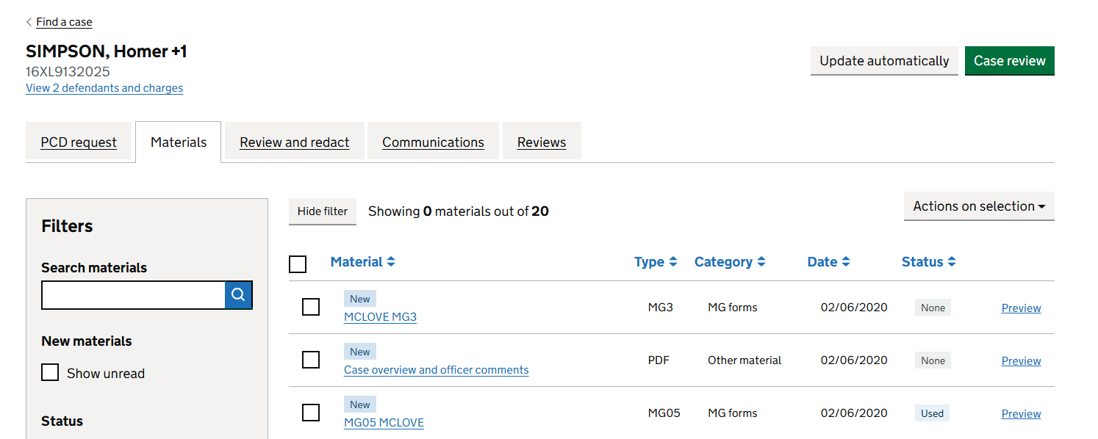Select the Materials tab
The image size is (1098, 439).
coord(179,142)
